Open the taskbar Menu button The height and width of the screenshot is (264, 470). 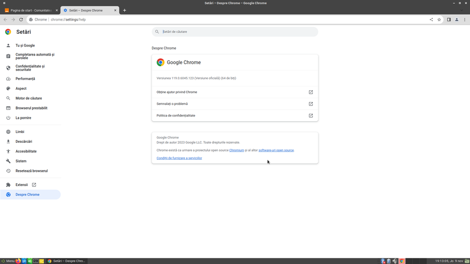(8, 261)
